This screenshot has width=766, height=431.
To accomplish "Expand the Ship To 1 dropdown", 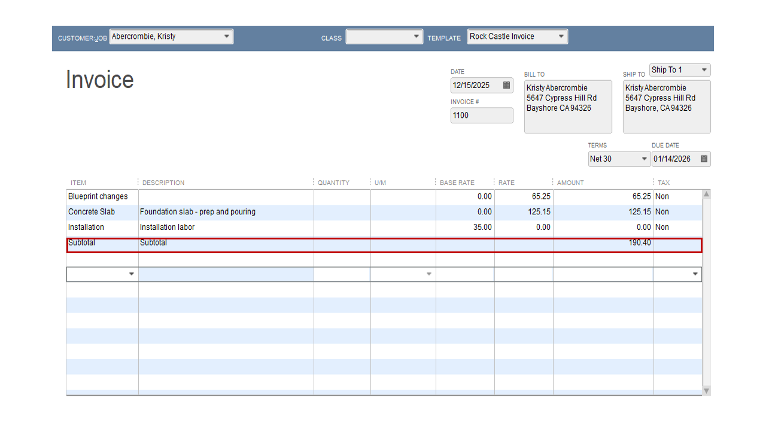I will pyautogui.click(x=704, y=69).
